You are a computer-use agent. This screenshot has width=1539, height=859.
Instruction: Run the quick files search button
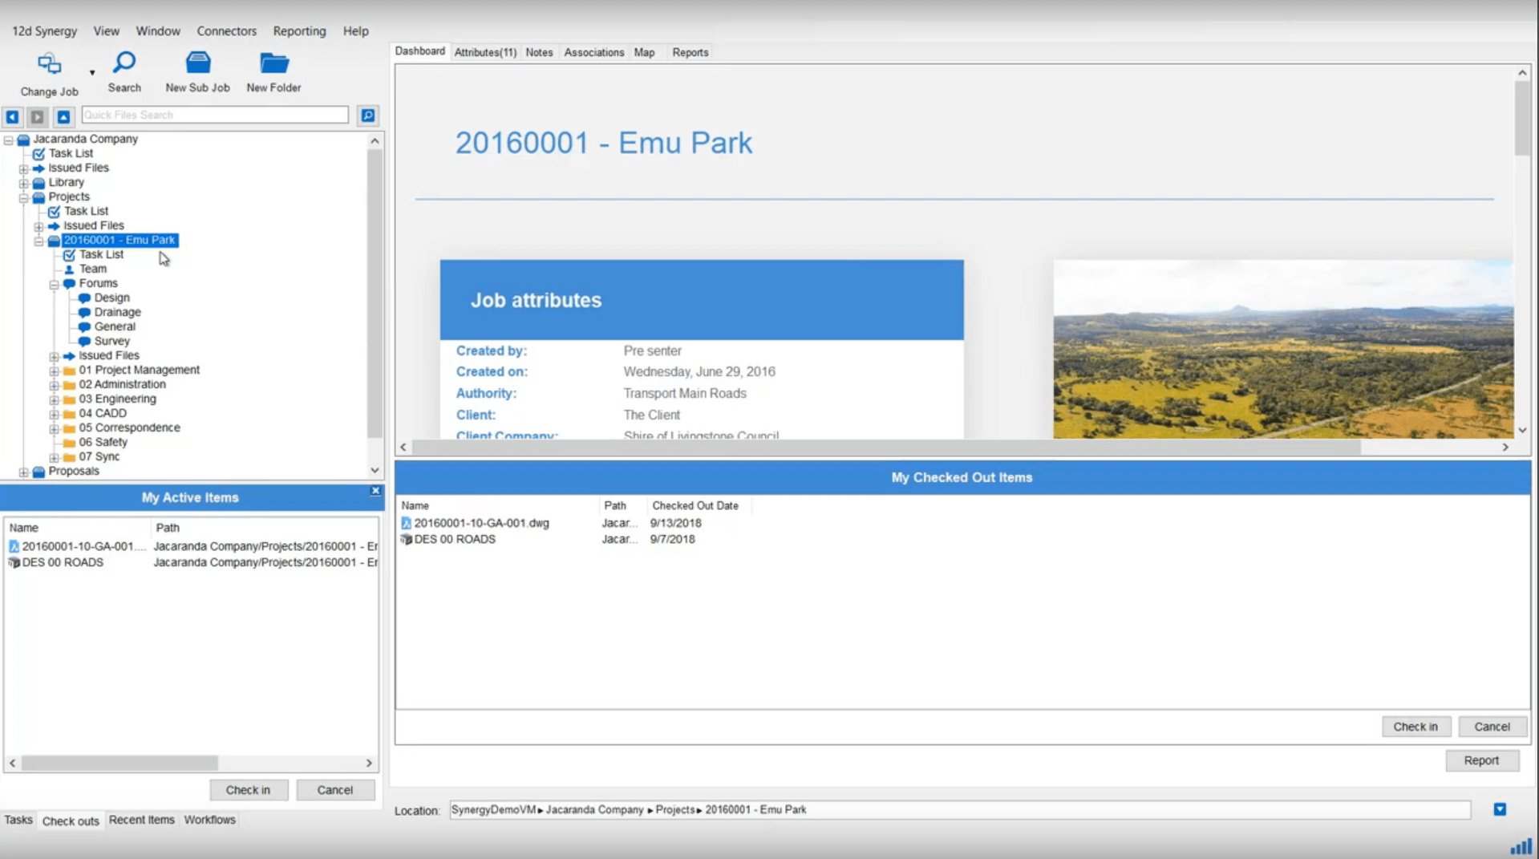(368, 115)
